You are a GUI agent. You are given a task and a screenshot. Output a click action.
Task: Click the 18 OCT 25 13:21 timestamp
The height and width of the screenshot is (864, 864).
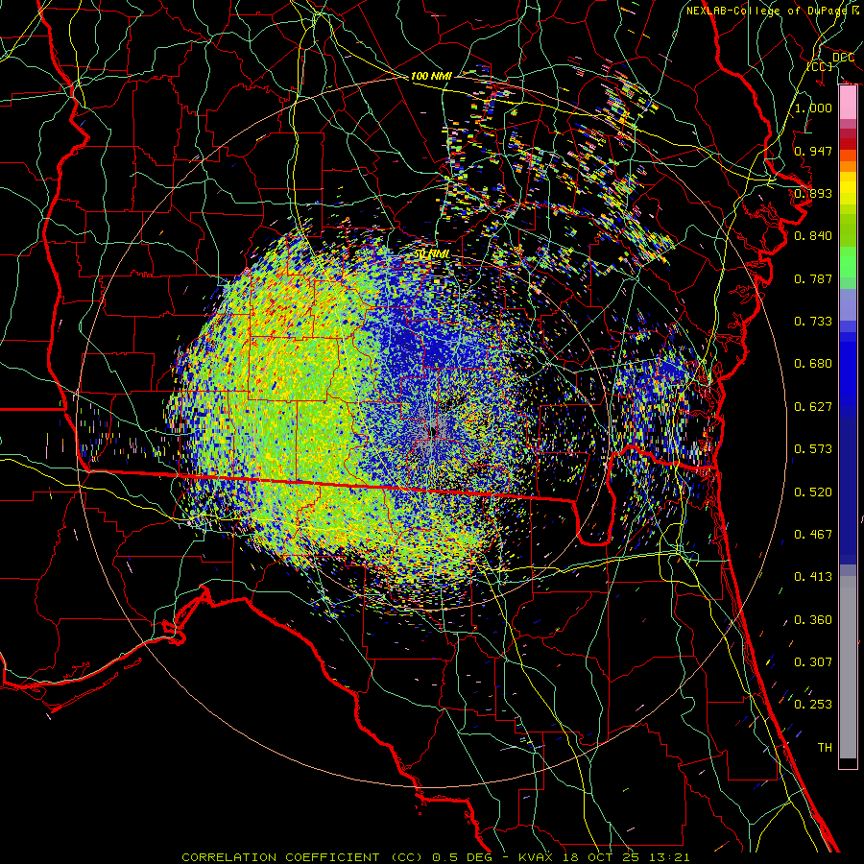click(627, 857)
